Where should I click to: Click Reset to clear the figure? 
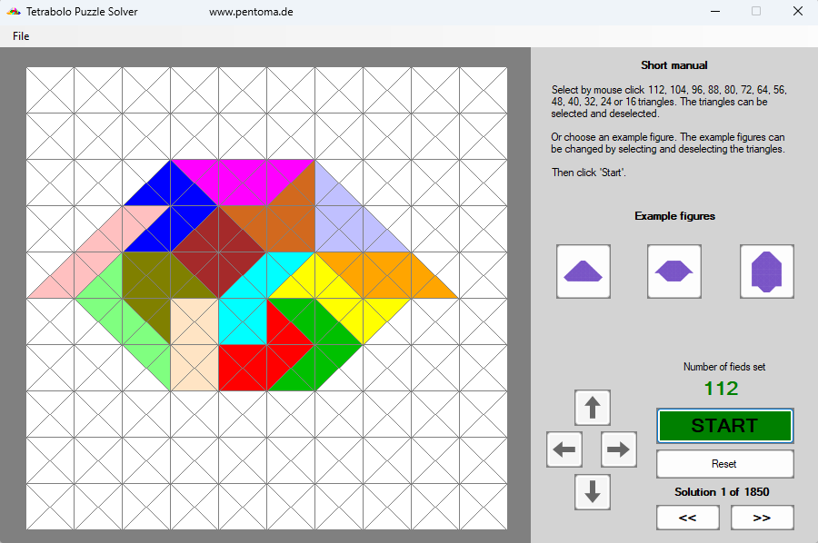click(724, 463)
